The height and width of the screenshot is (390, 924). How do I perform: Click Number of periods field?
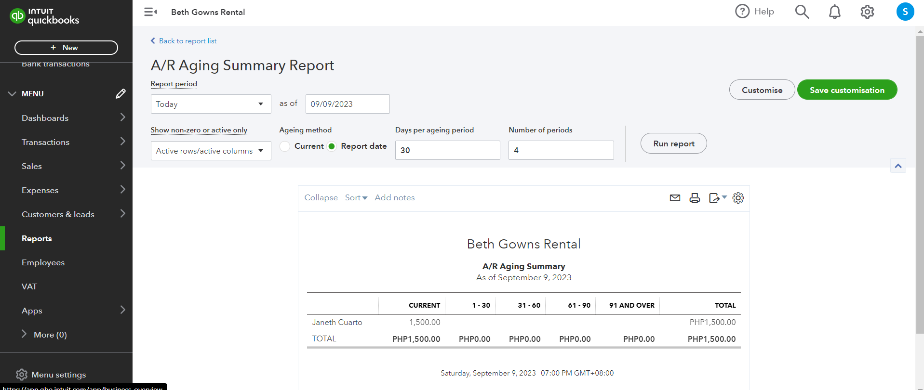pos(561,150)
